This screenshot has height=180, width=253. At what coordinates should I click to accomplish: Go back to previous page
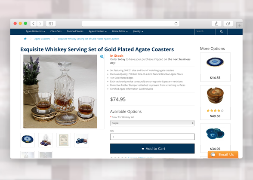[x=34, y=24]
